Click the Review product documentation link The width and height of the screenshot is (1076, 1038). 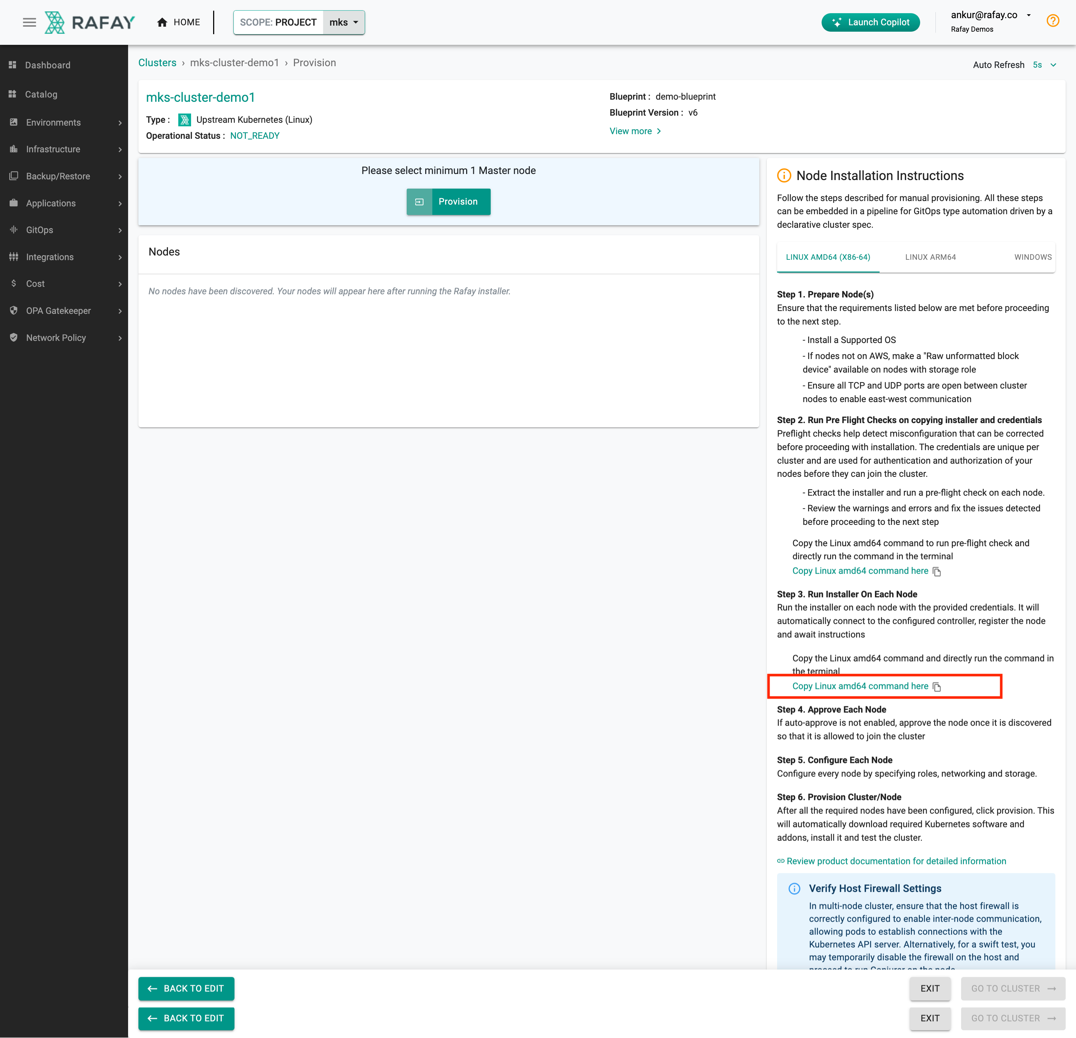tap(896, 860)
